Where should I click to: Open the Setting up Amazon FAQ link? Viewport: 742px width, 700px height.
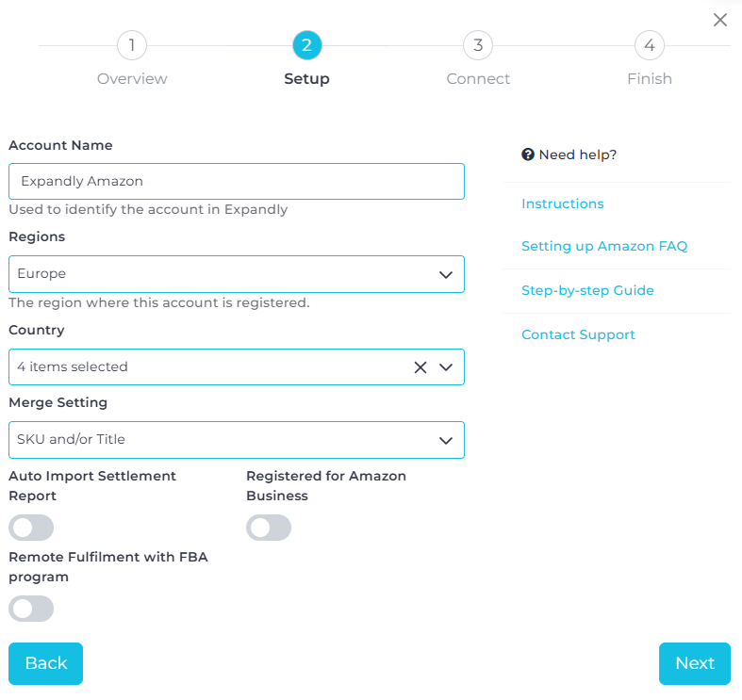click(604, 247)
